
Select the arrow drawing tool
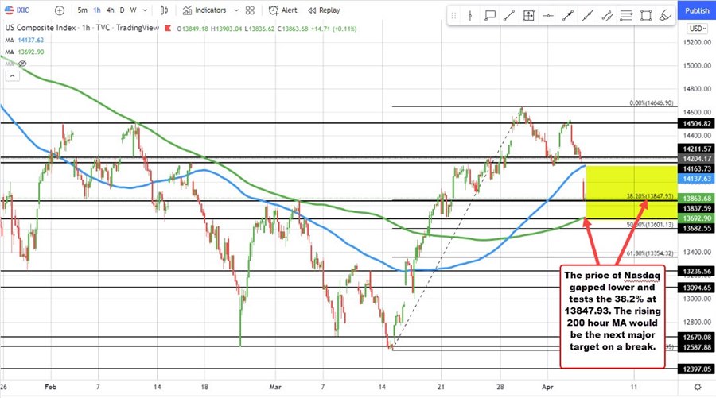pos(567,16)
